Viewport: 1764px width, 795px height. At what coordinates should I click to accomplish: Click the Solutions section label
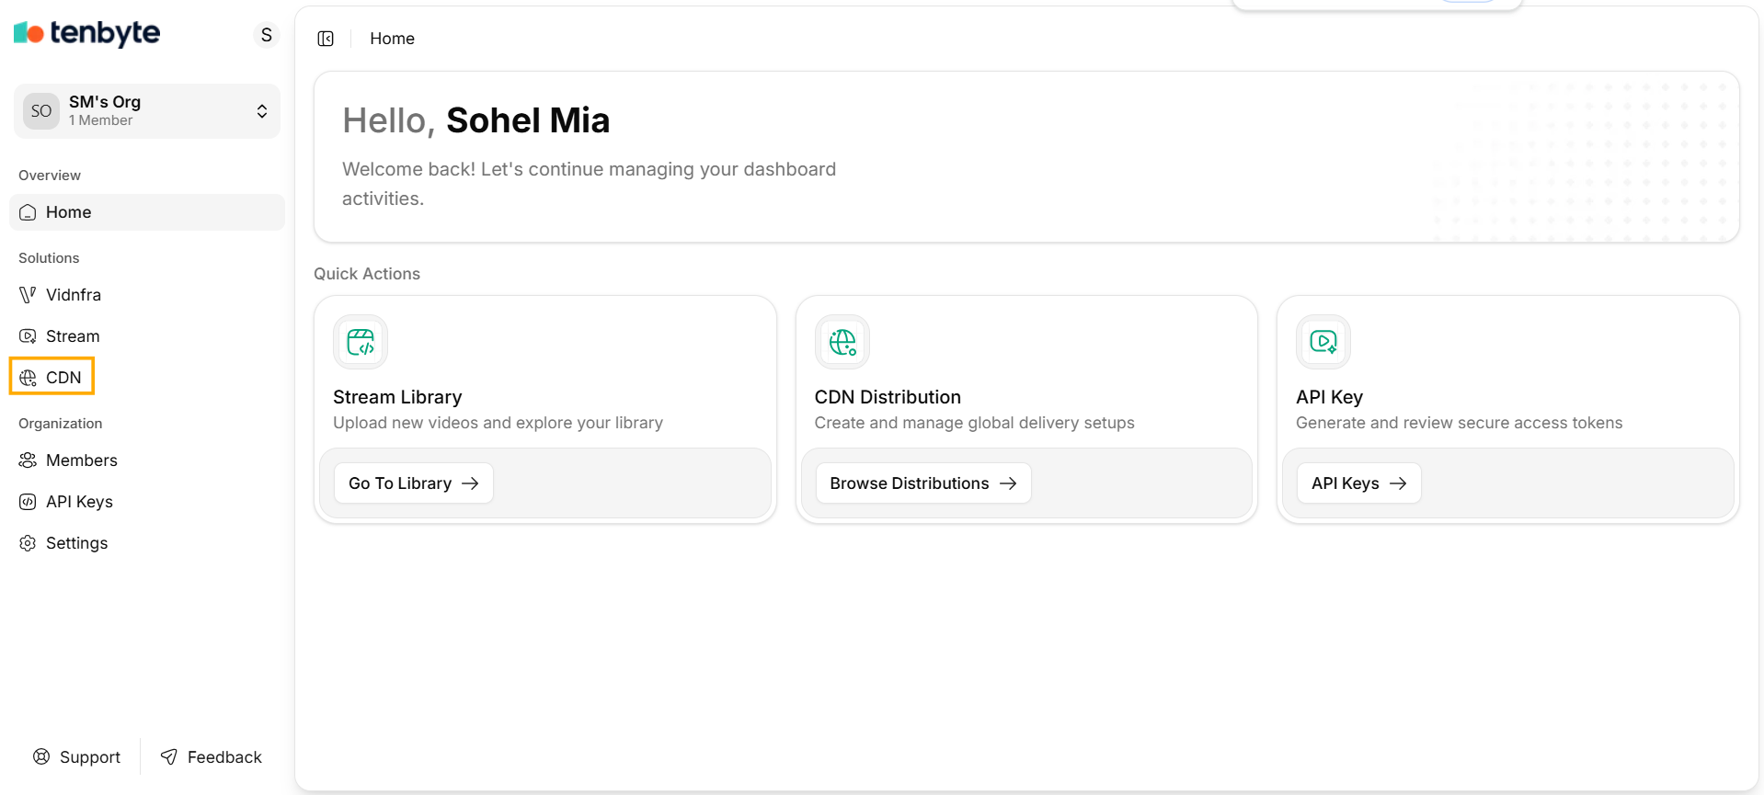[49, 258]
